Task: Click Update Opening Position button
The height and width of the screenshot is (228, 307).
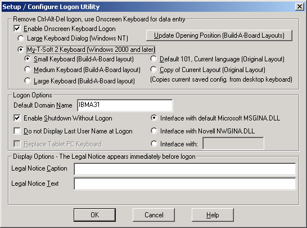Action: [x=219, y=35]
